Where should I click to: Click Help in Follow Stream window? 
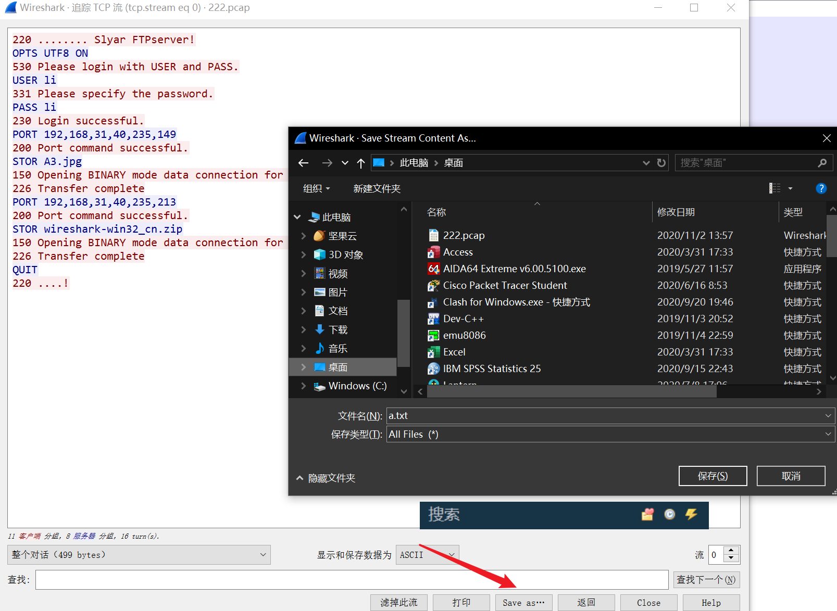tap(711, 603)
